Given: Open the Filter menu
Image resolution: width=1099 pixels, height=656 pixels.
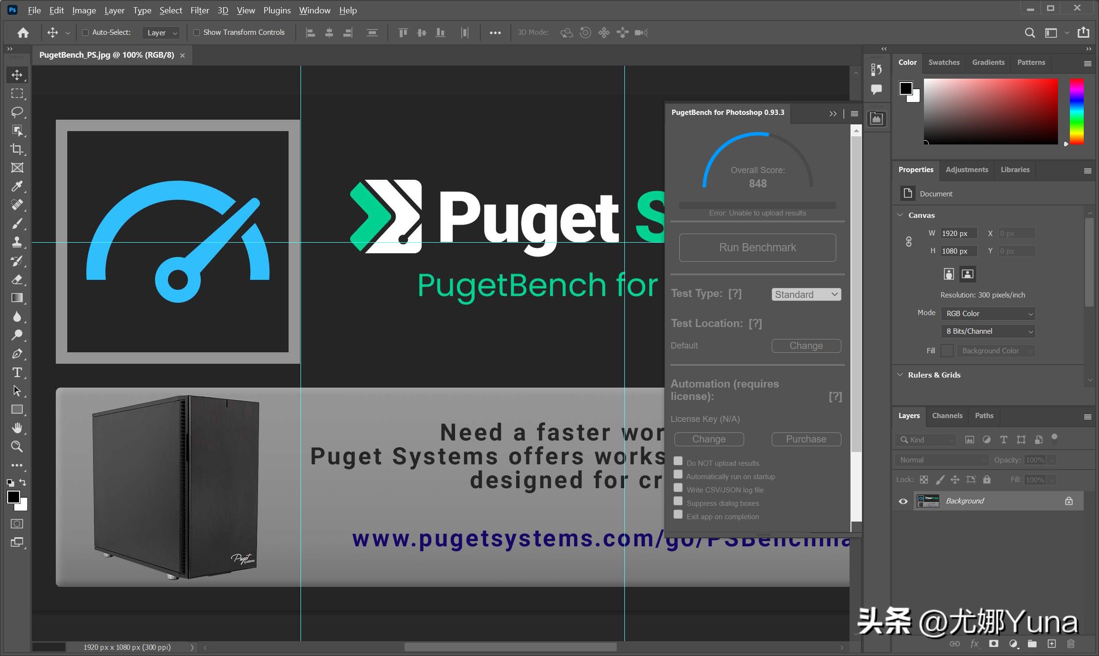Looking at the screenshot, I should tap(199, 10).
